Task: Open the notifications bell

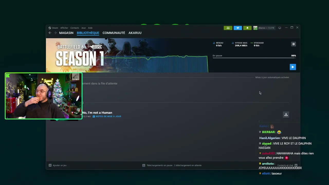Action: click(247, 28)
